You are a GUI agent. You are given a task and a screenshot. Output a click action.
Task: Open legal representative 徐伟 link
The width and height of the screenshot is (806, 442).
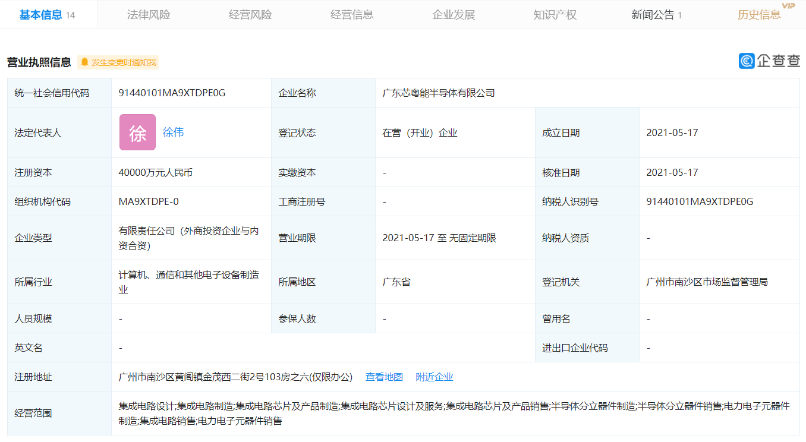tap(173, 132)
